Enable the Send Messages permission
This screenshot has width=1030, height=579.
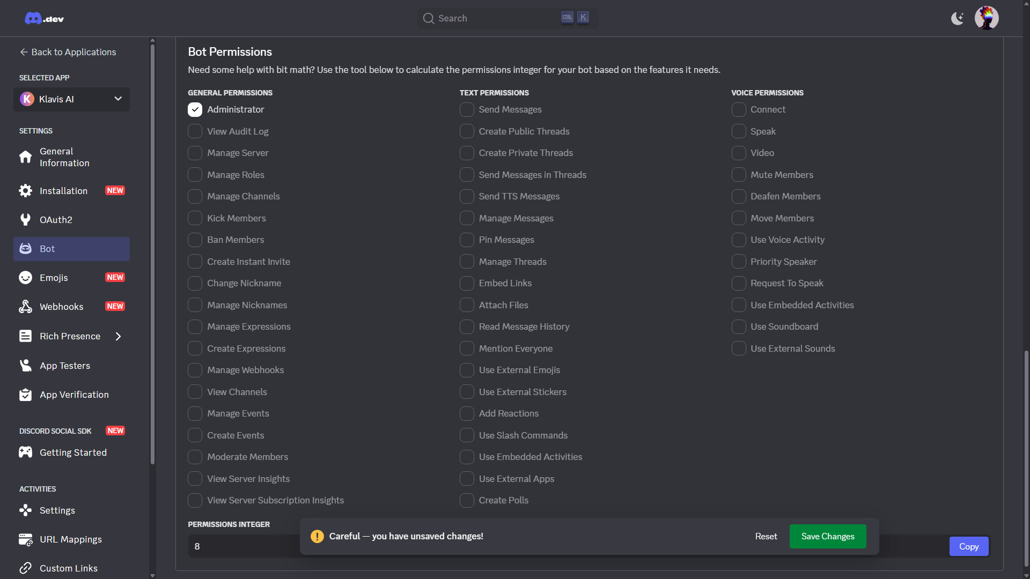(467, 109)
